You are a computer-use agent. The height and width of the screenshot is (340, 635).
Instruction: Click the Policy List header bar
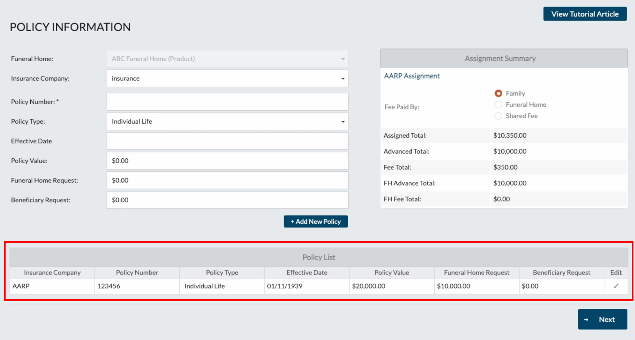coord(319,257)
